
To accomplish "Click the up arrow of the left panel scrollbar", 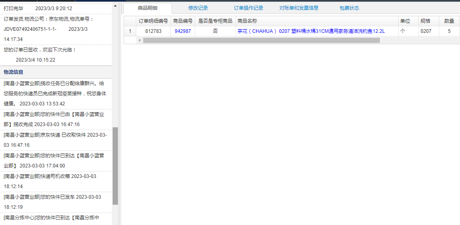I will click(115, 6).
